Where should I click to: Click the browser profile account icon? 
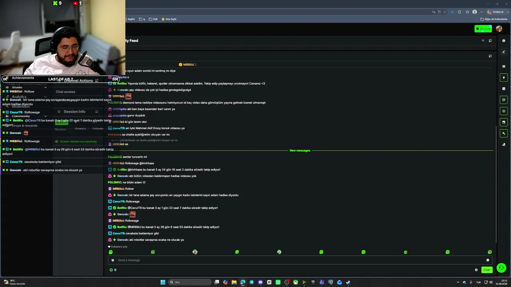coord(475,12)
